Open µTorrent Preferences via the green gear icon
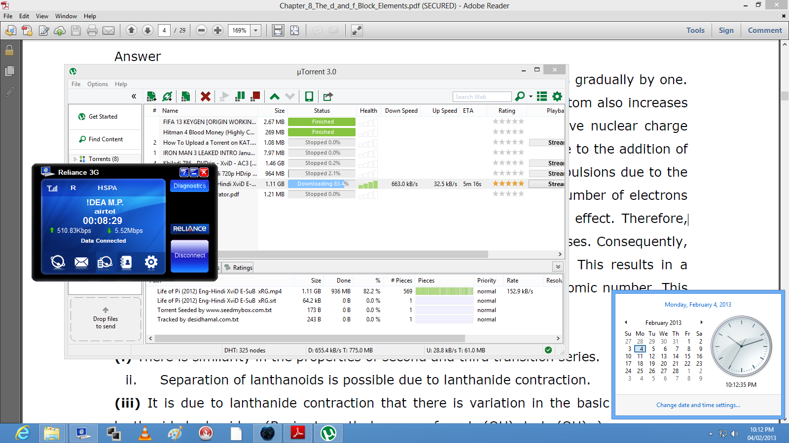The image size is (789, 443). point(557,96)
